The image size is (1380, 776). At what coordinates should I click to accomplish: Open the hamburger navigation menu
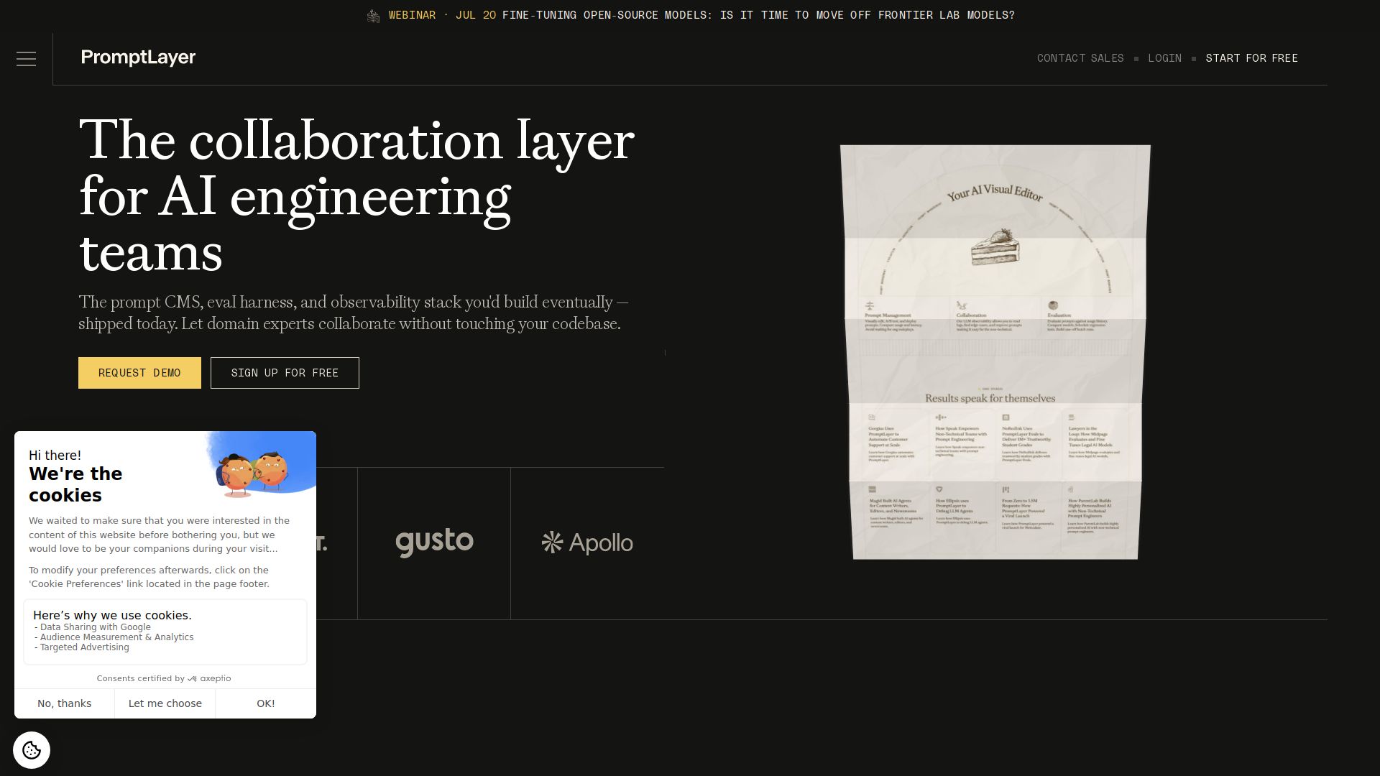pyautogui.click(x=26, y=59)
